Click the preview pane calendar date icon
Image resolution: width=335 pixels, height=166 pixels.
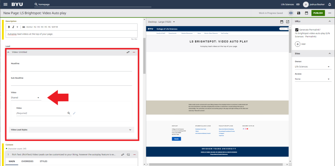point(282,22)
